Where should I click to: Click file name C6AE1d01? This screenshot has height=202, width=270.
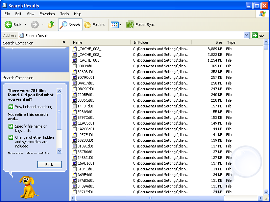coord(86,163)
